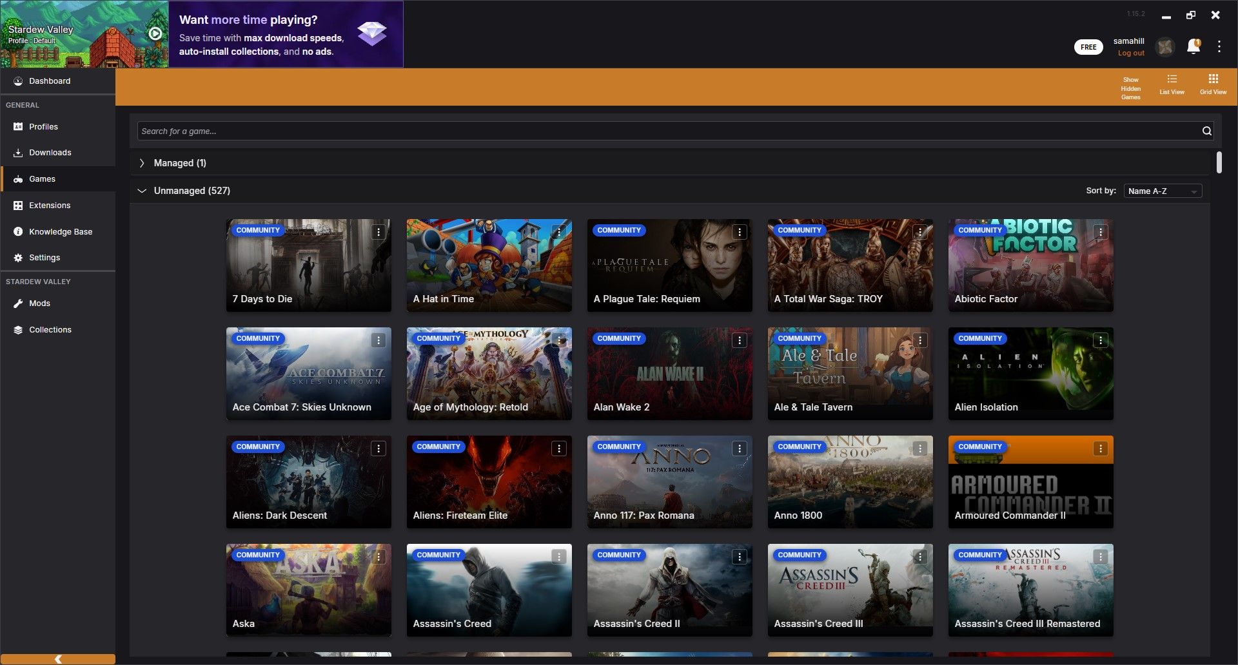Open the user account overflow menu

[x=1219, y=46]
